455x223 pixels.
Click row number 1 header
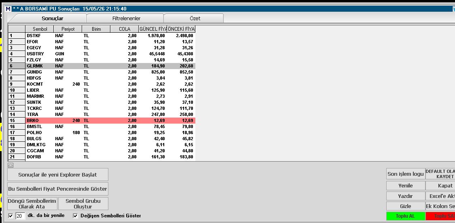click(17, 36)
